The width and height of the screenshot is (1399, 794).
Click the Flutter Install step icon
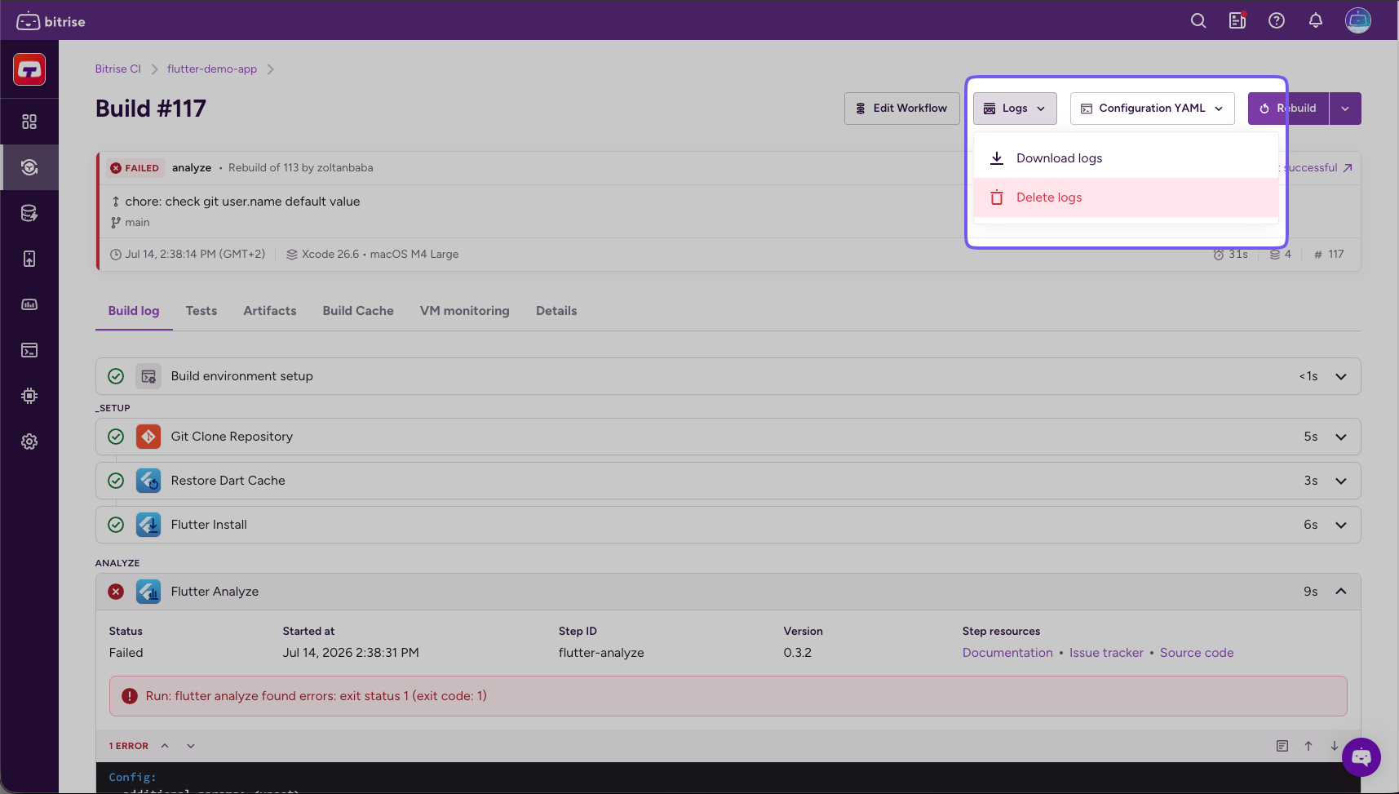coord(148,525)
